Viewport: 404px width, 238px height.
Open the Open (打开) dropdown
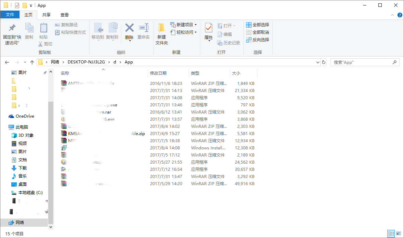(x=227, y=26)
